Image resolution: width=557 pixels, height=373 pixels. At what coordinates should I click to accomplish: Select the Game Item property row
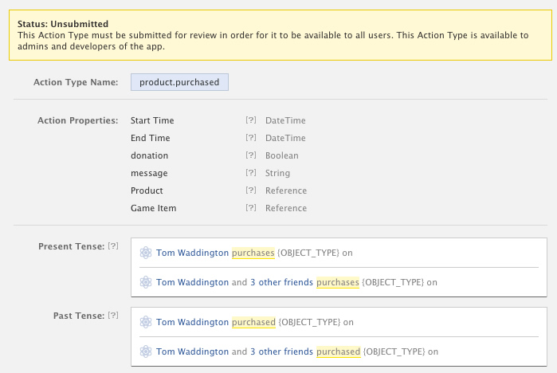(154, 208)
